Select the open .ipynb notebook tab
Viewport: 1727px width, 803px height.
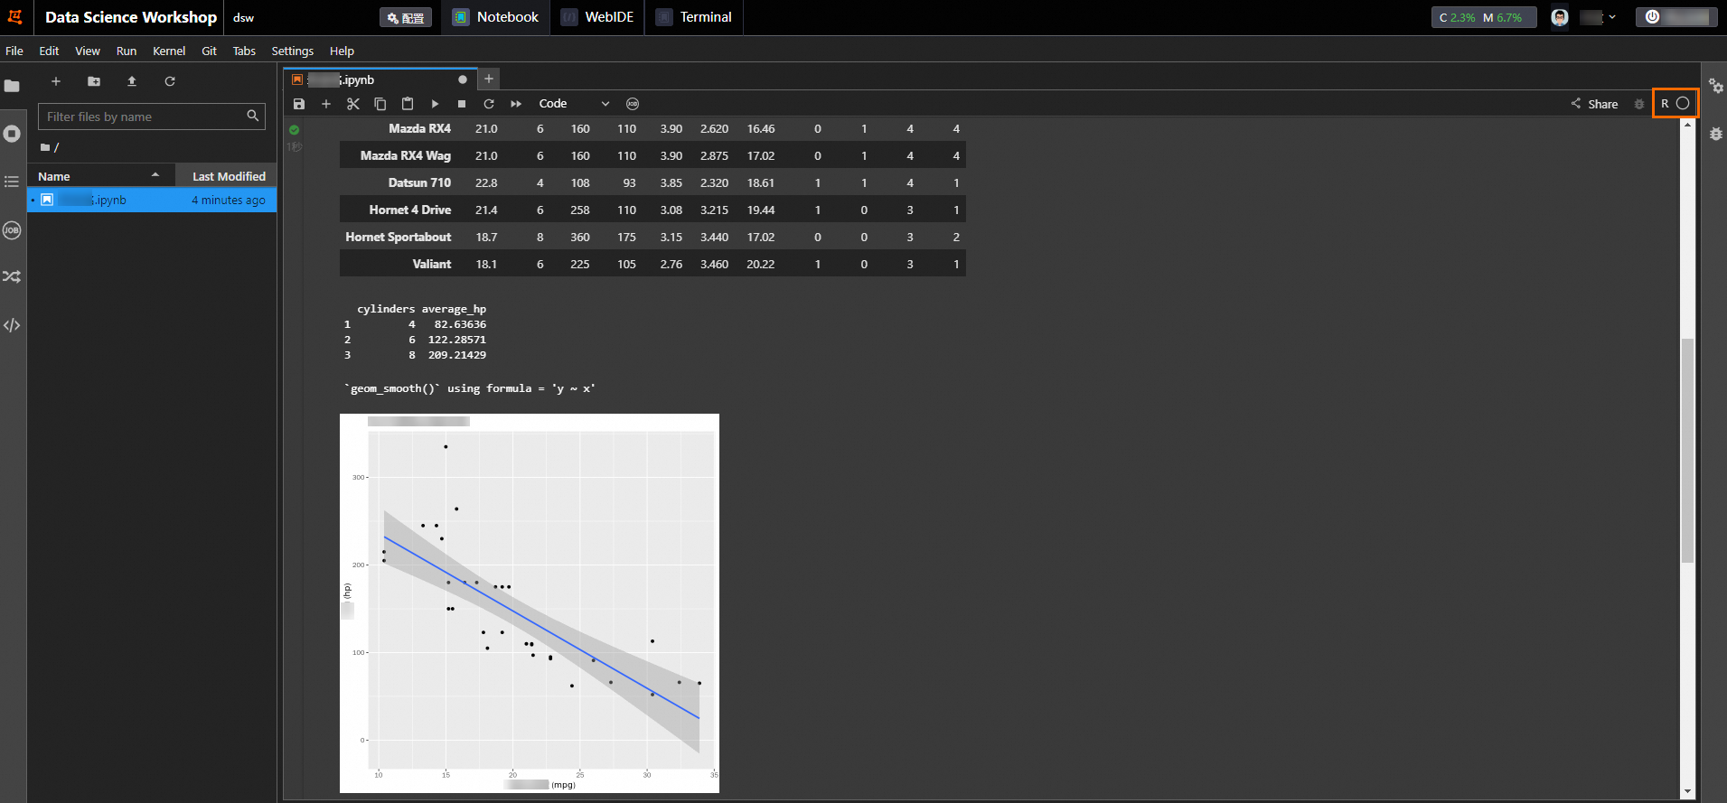[x=380, y=79]
